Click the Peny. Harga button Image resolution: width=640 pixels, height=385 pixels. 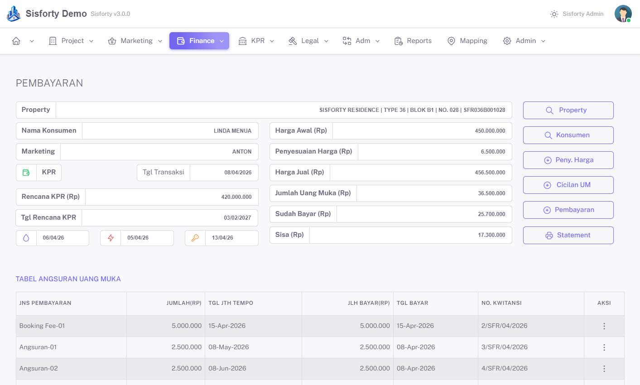pos(568,160)
